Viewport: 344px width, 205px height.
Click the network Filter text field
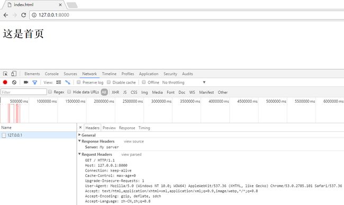tap(24, 92)
